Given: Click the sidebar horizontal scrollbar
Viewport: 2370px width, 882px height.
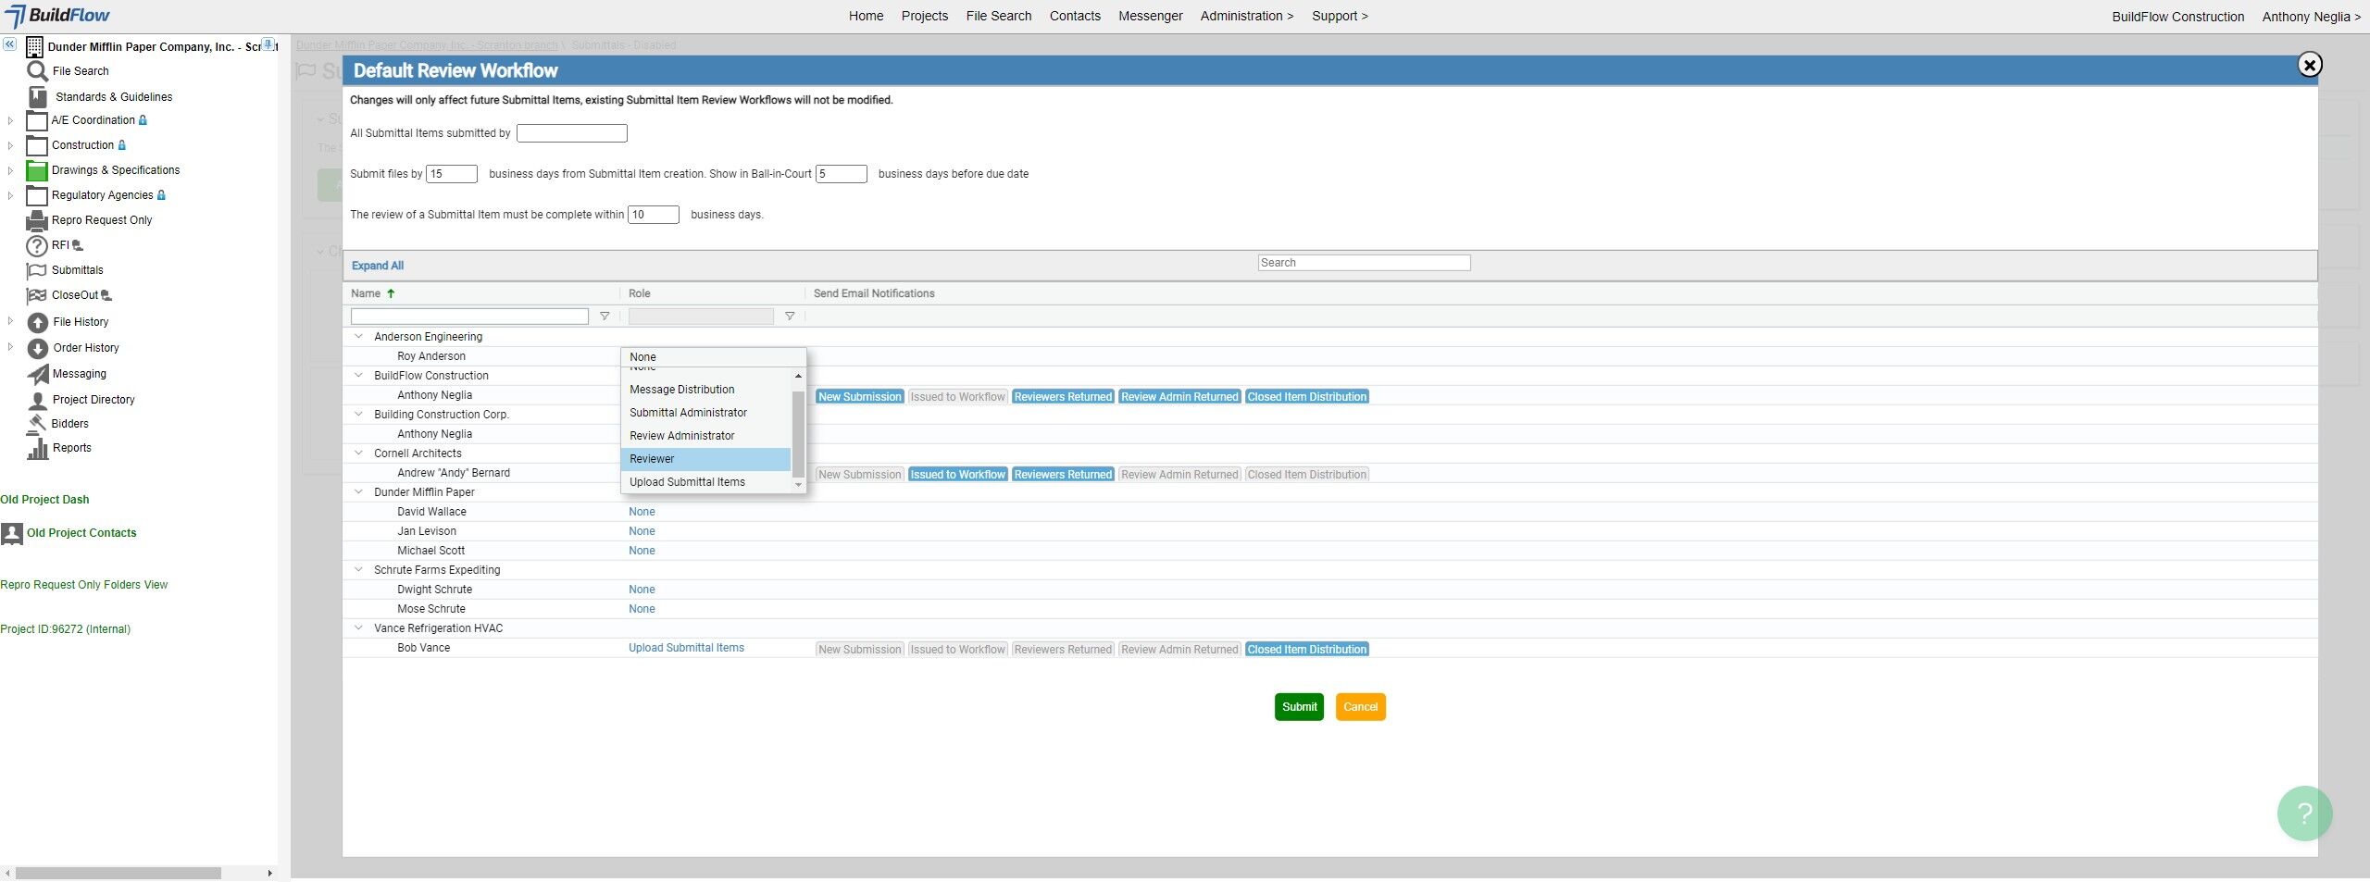Looking at the screenshot, I should (118, 873).
